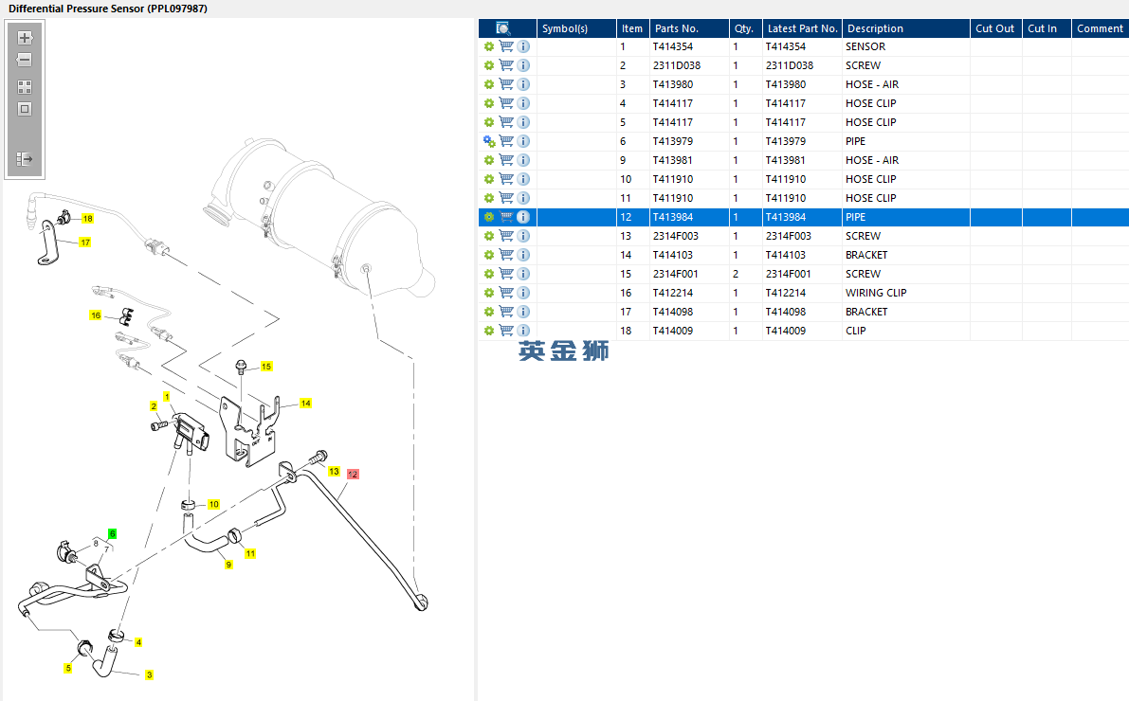Image resolution: width=1129 pixels, height=701 pixels.
Task: Select callout 16 in the diagram
Action: pos(95,316)
